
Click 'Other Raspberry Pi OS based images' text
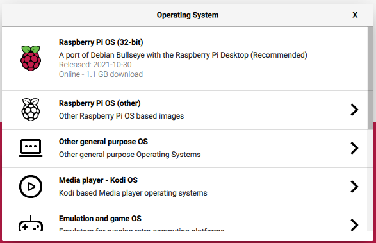click(121, 116)
